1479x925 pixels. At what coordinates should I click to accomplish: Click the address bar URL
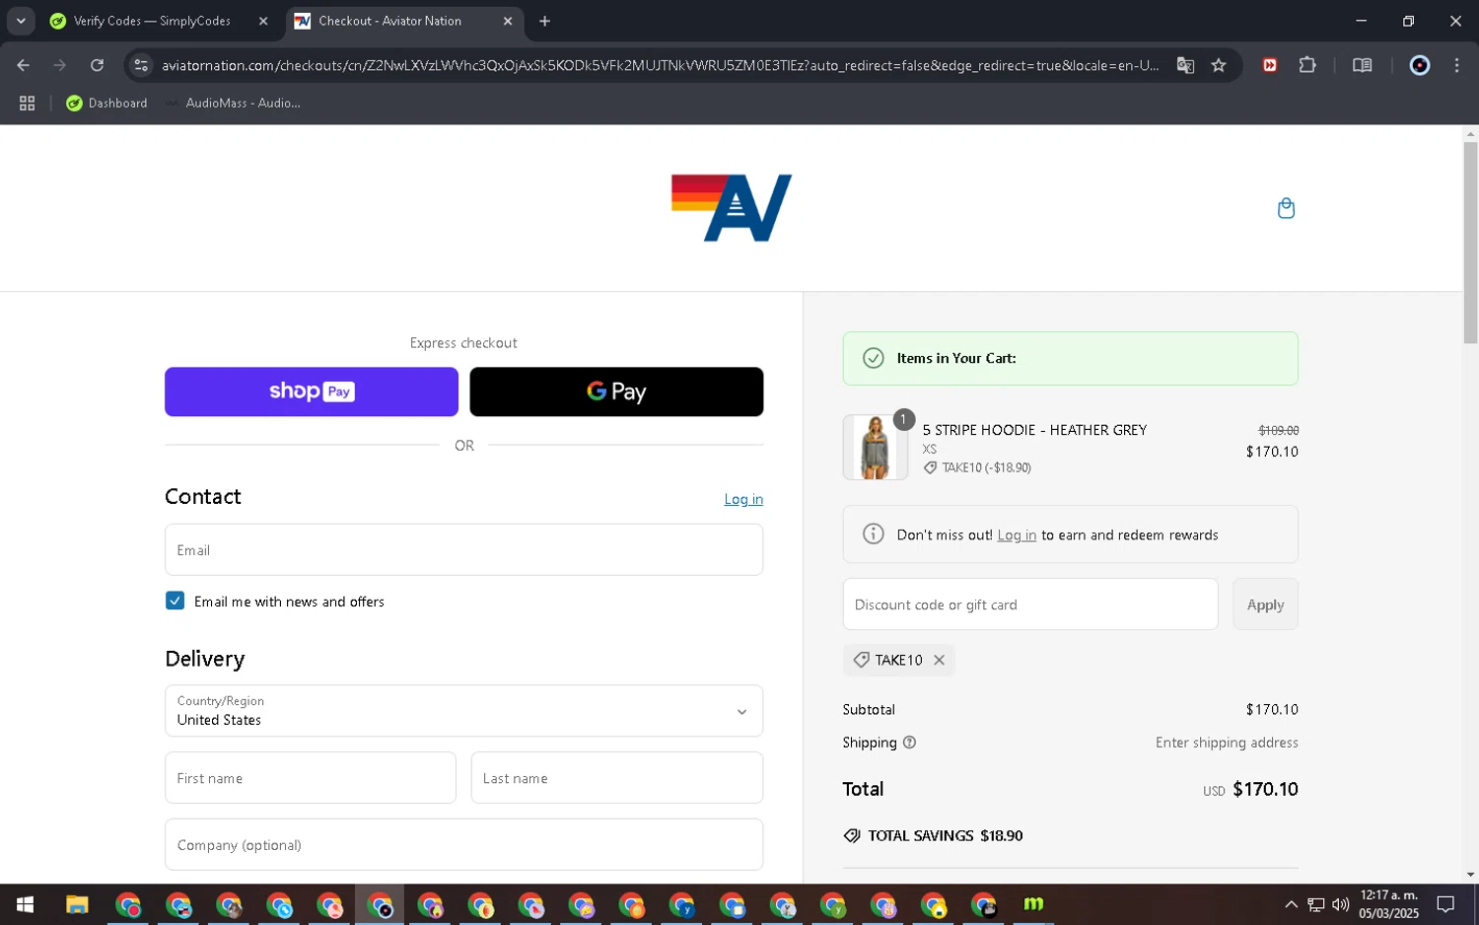(660, 65)
